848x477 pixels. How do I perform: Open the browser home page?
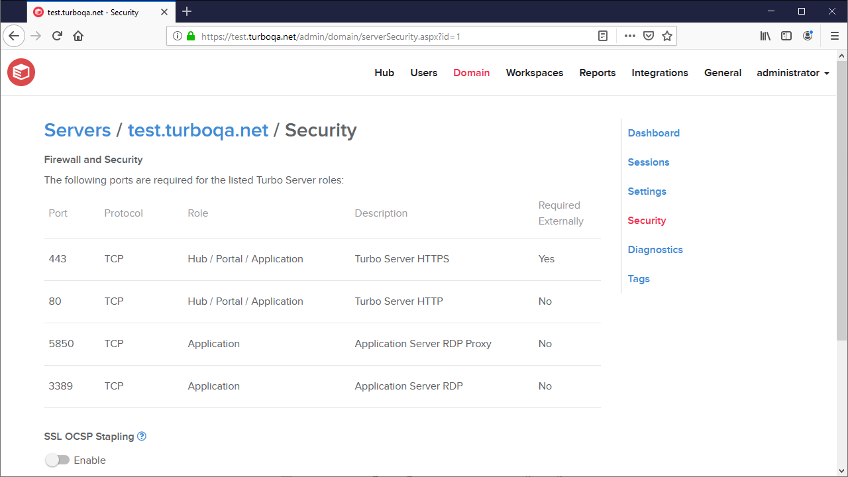coord(78,36)
